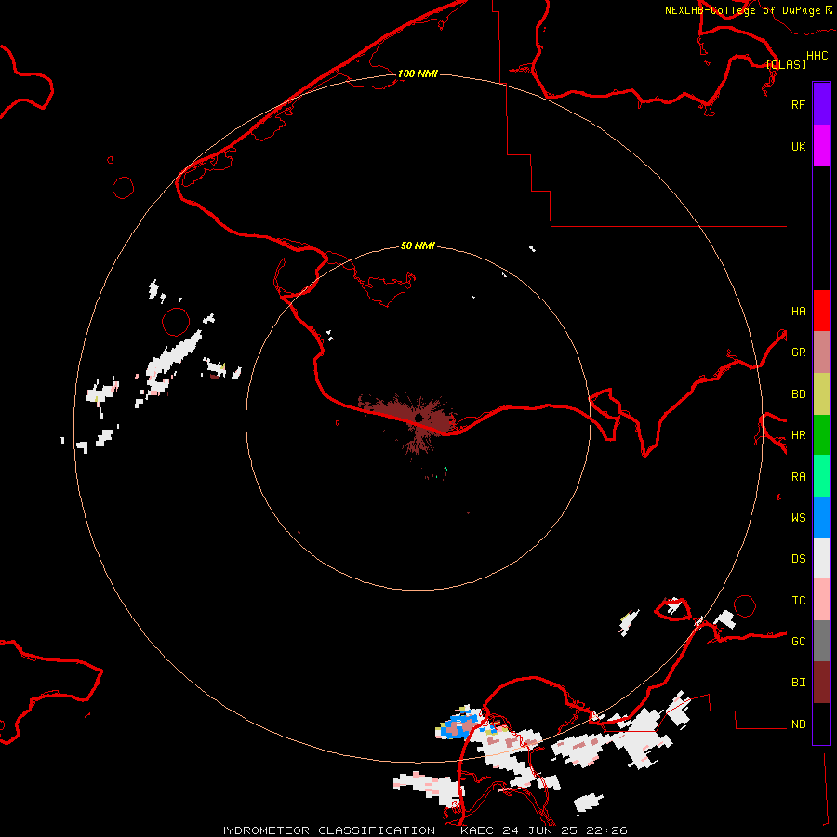
Task: Click the HHC product code text
Action: tap(817, 56)
